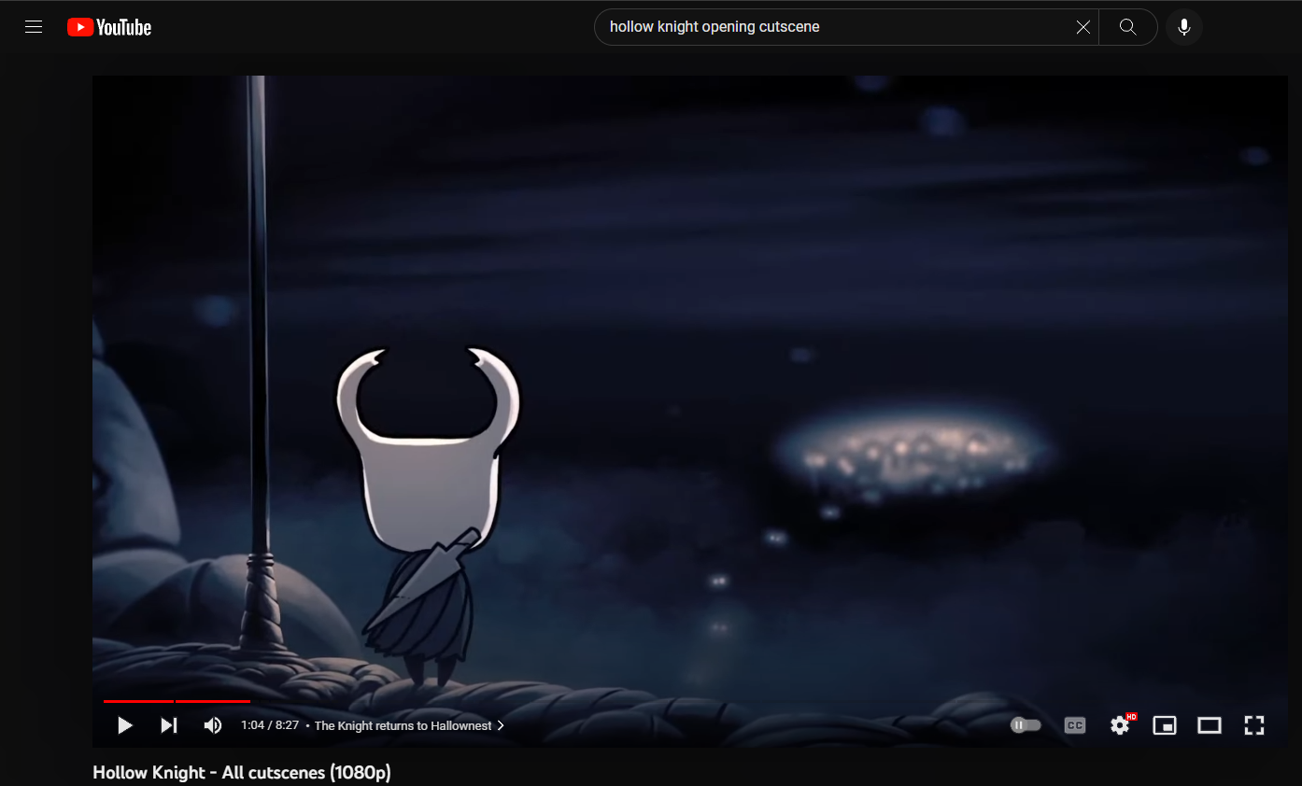Expand the chapter list via its chevron
Viewport: 1302px width, 786px height.
click(x=501, y=724)
